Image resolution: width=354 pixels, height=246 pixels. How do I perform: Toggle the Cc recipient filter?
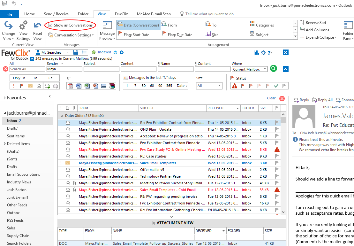click(50, 78)
